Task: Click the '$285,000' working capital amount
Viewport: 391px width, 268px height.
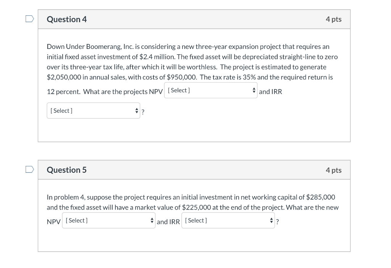Action: (320, 197)
